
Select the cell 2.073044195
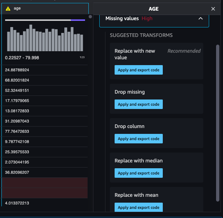(45, 162)
